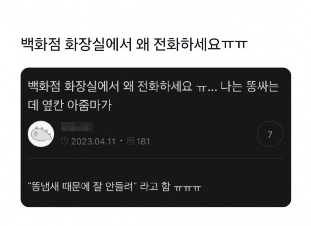
Task: Open the large page heading 백화점 화장실에서 왜 전화하세요ㅠㅠ
Action: (x=134, y=44)
